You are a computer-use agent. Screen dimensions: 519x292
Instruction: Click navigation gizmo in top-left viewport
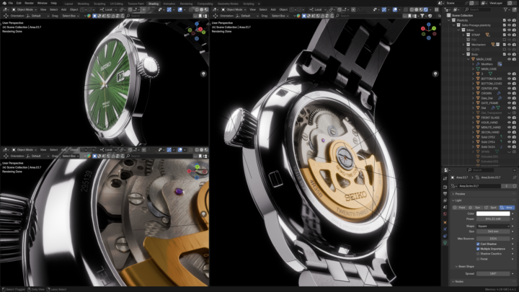[197, 31]
